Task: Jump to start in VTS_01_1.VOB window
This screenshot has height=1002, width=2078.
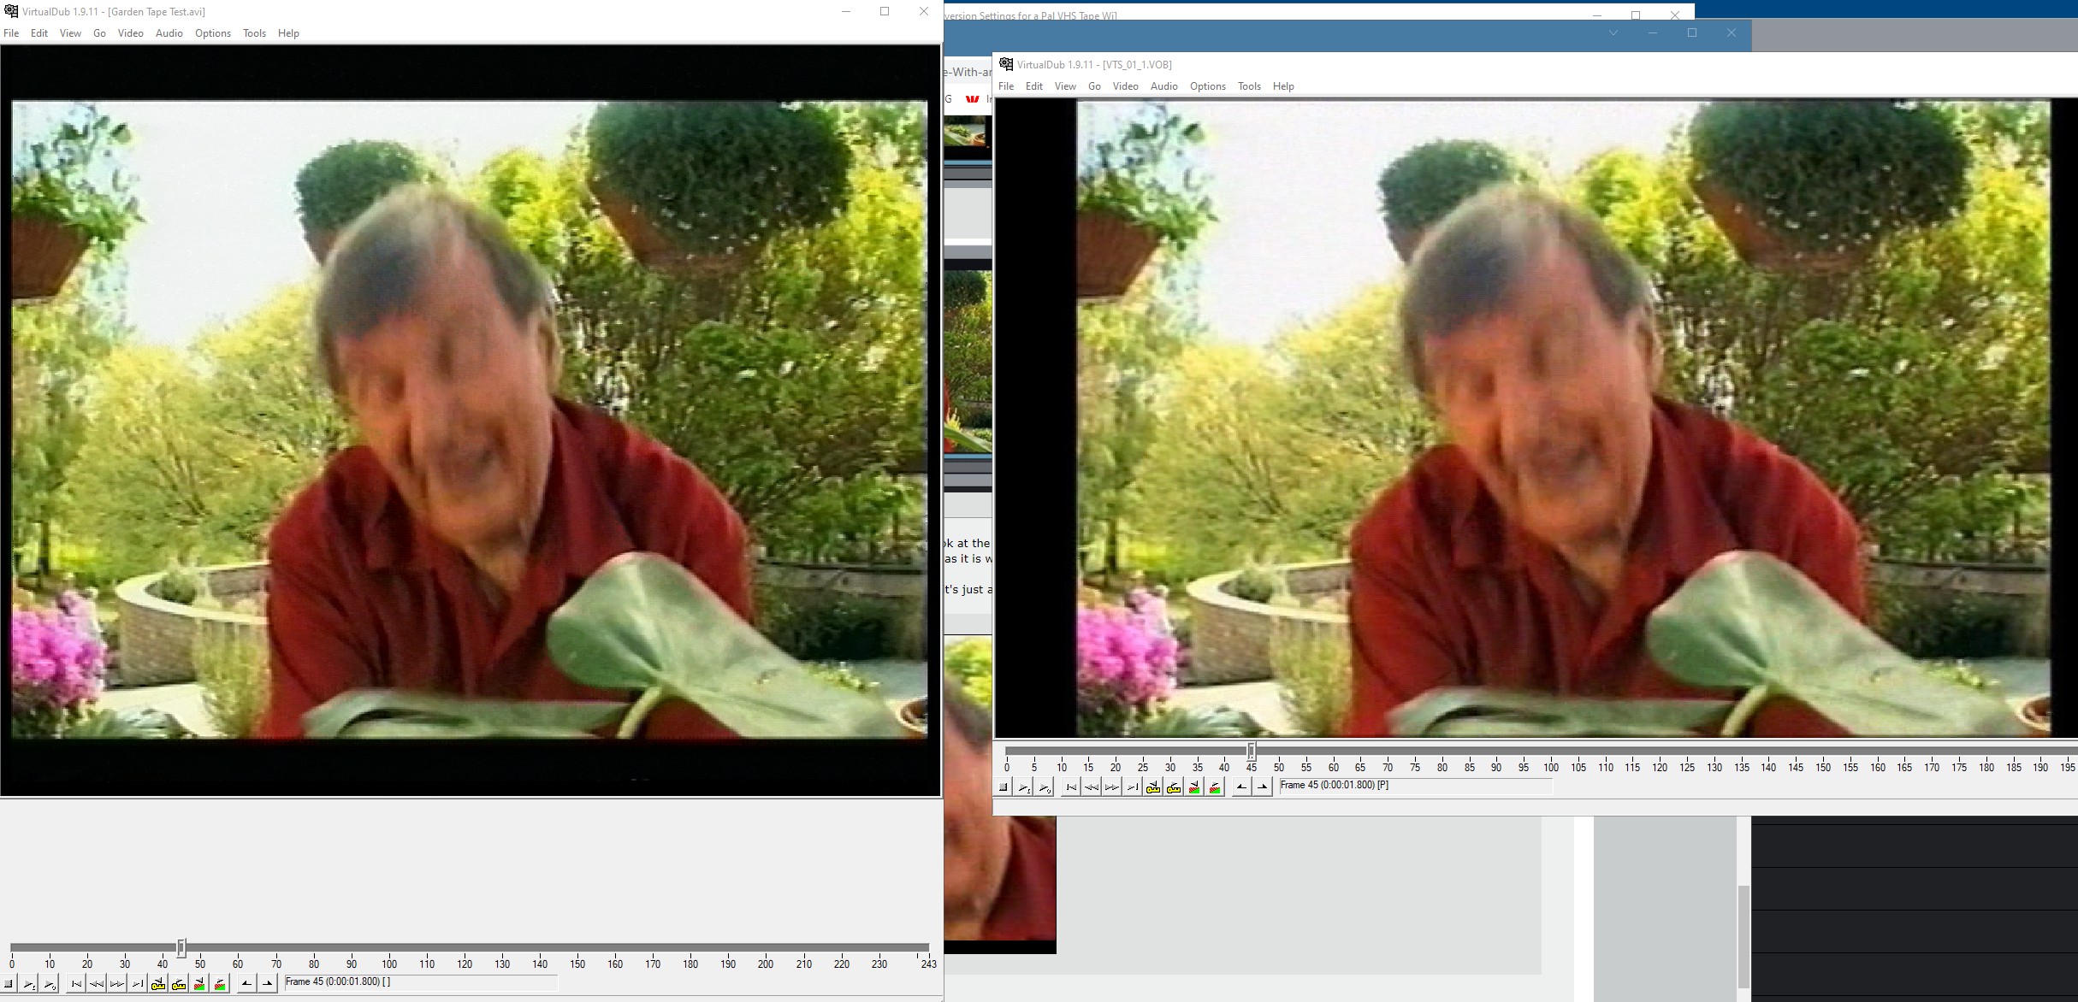Action: [x=1070, y=787]
